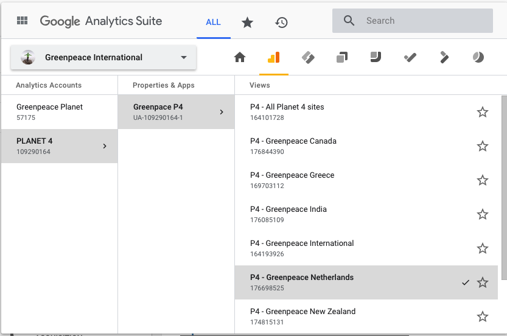Star the P4 - Greenpeace India view
This screenshot has height=336, width=507.
tap(483, 214)
